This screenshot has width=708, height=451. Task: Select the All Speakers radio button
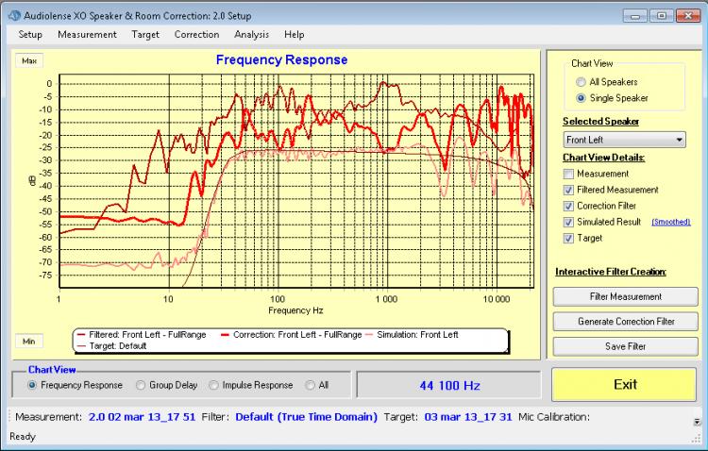pos(581,82)
